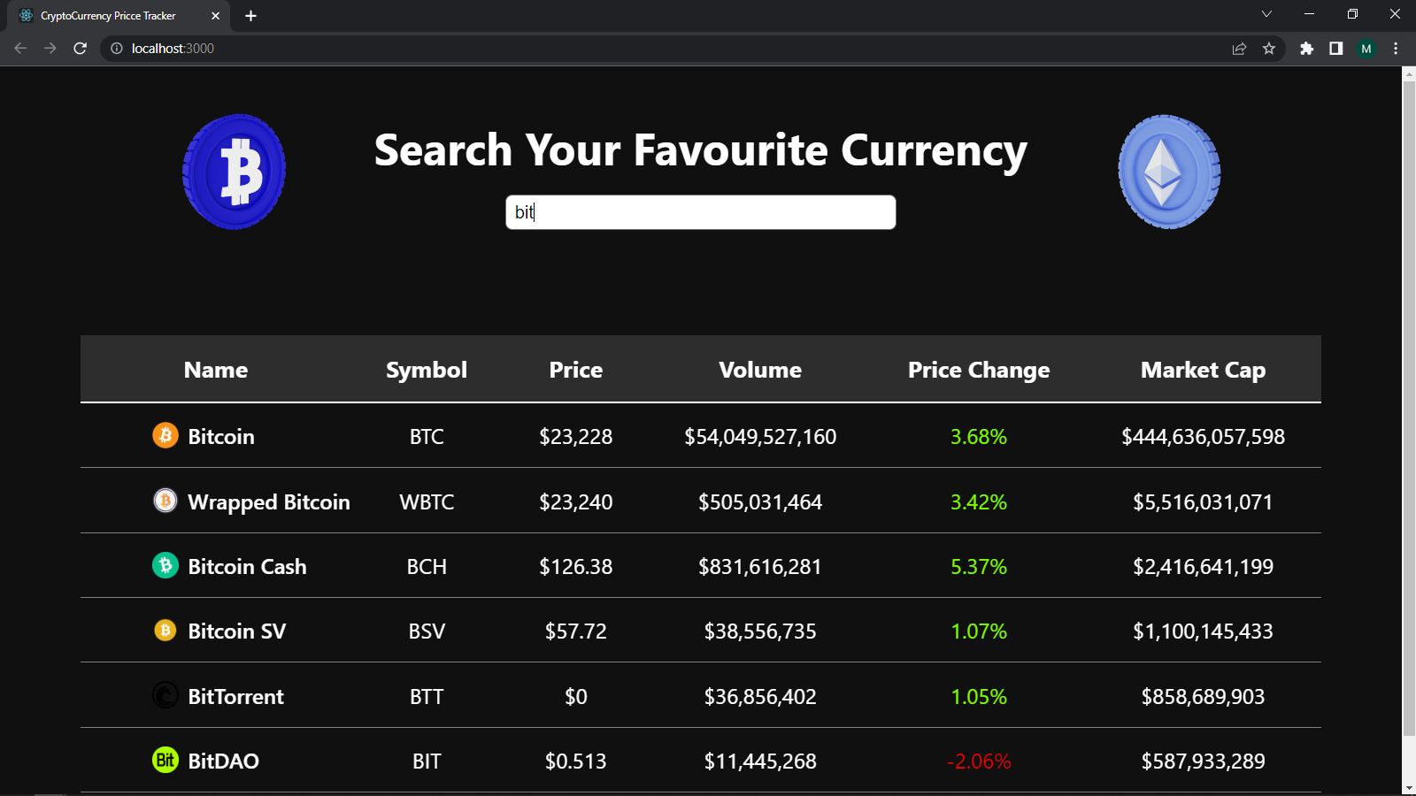Bookmark this page with star icon
1416x796 pixels.
[1269, 49]
